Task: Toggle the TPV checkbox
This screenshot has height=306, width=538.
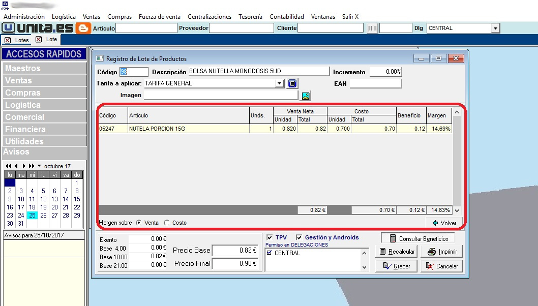Action: pos(270,237)
